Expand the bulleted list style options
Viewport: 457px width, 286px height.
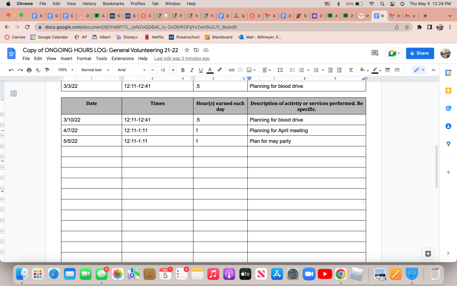pos(308,70)
